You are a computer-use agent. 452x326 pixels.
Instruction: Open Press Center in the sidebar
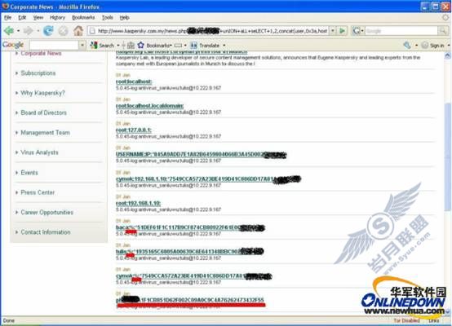coord(38,192)
